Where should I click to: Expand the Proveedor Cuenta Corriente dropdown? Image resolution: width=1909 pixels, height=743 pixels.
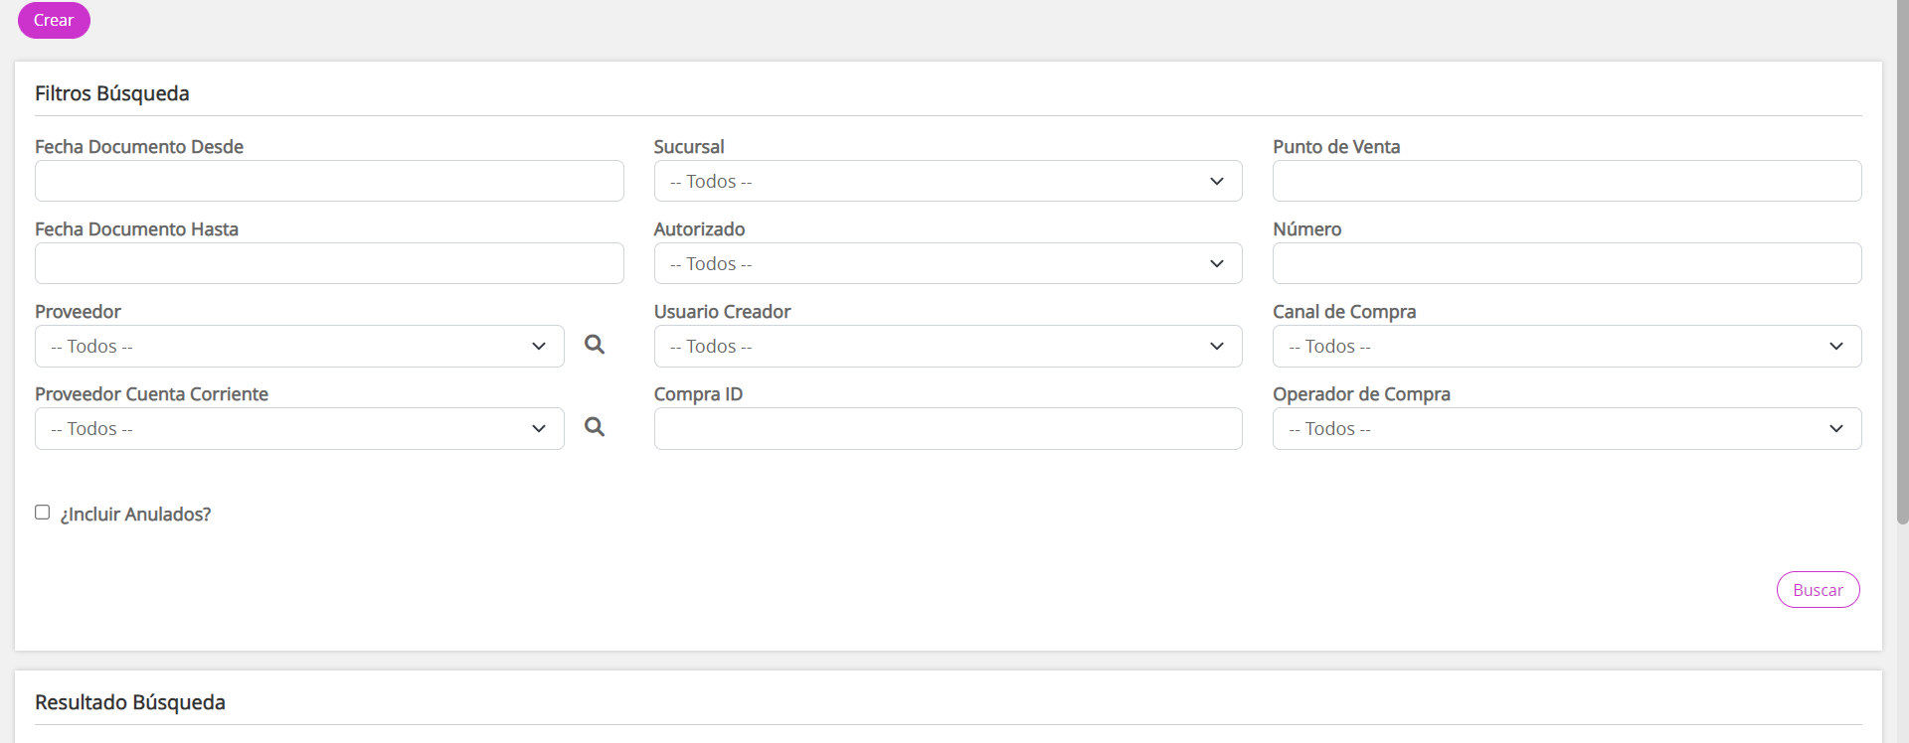[299, 428]
